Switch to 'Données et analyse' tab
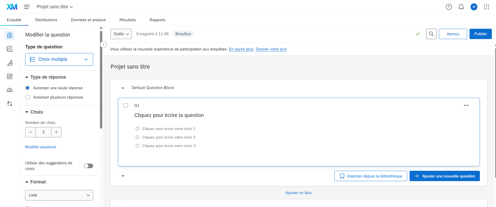 coord(88,20)
